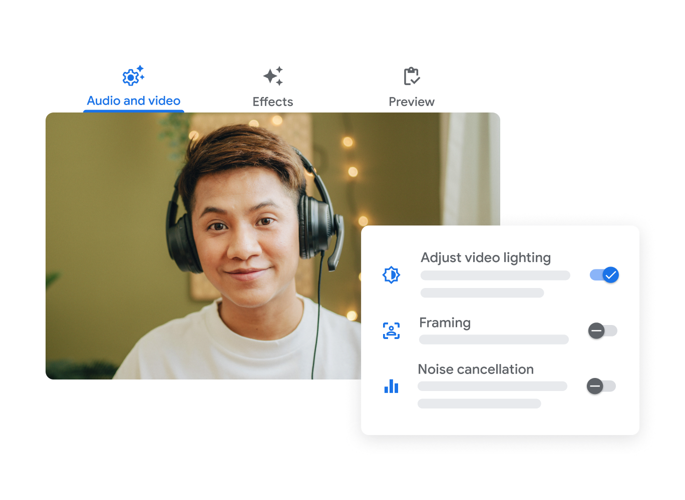Image resolution: width=685 pixels, height=500 pixels.
Task: Click the Adjust video lighting brightness icon
Action: click(391, 275)
